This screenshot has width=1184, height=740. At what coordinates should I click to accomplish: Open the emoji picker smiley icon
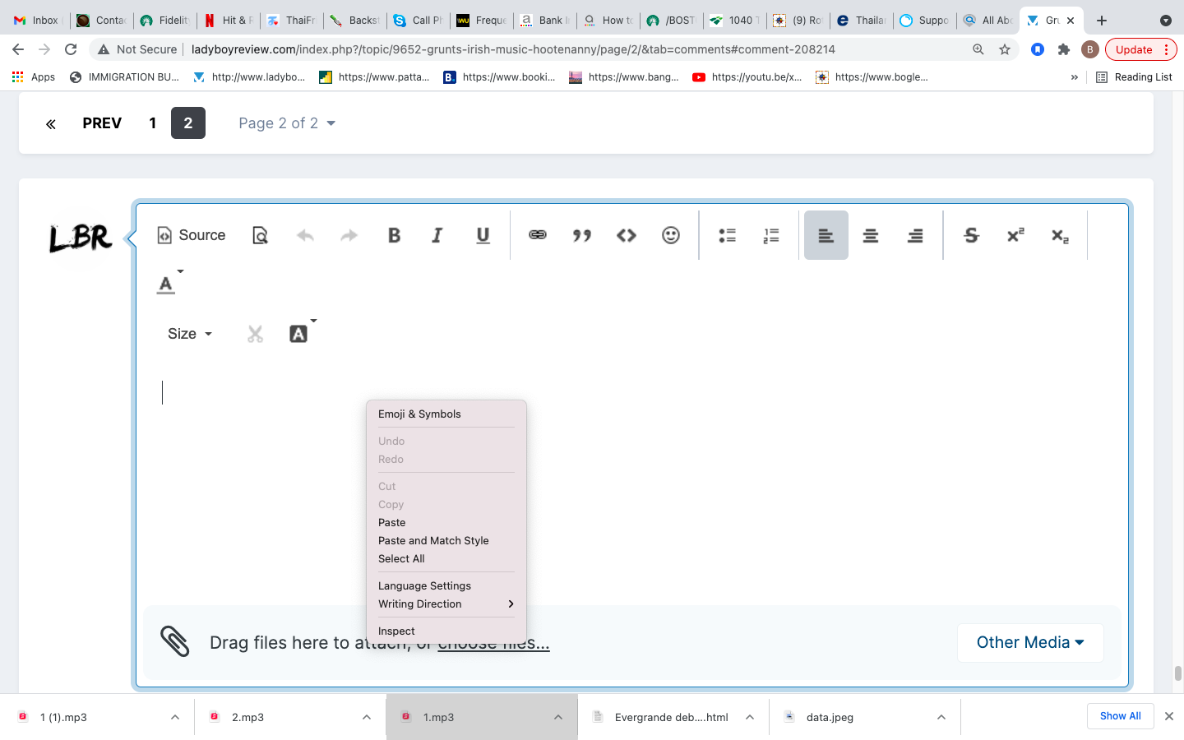point(671,235)
